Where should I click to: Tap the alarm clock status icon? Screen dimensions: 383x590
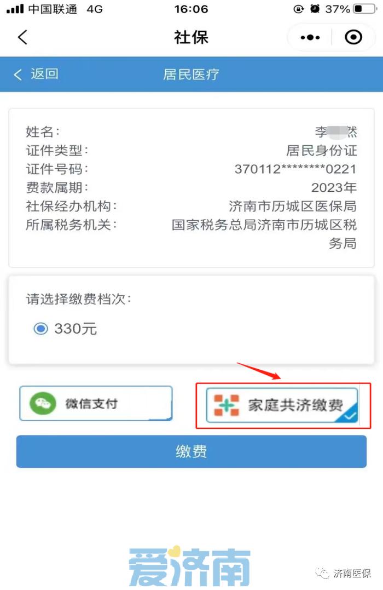(x=315, y=9)
